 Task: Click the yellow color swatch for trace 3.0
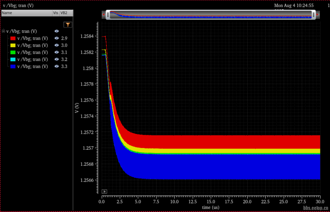point(13,45)
